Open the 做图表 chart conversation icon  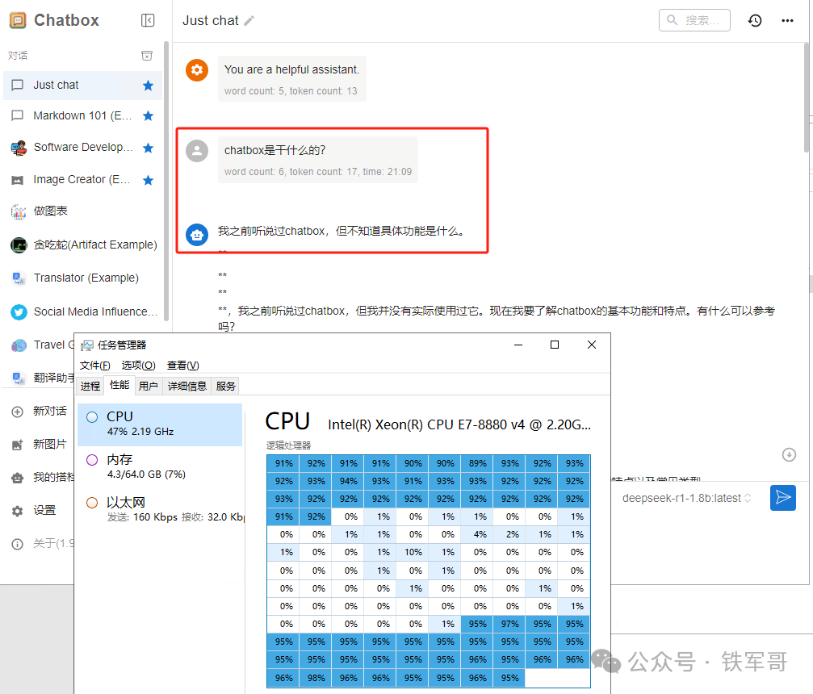[19, 211]
